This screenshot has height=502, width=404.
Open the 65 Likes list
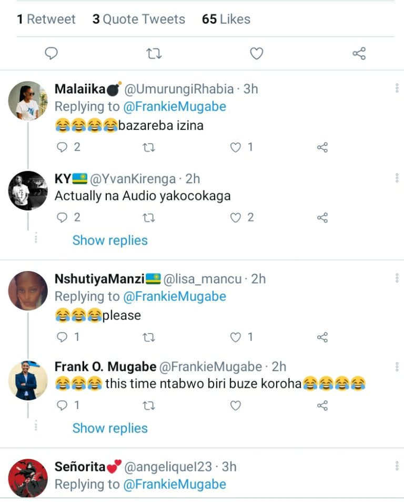tap(226, 19)
